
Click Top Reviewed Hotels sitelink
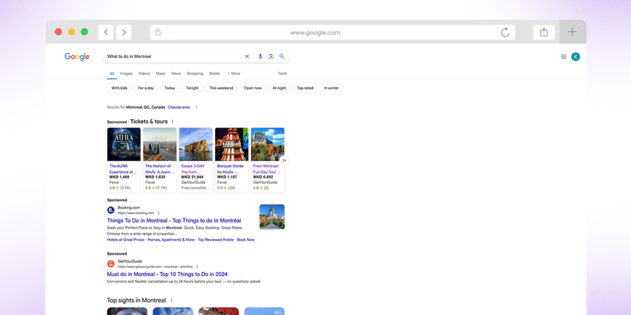[x=216, y=240]
